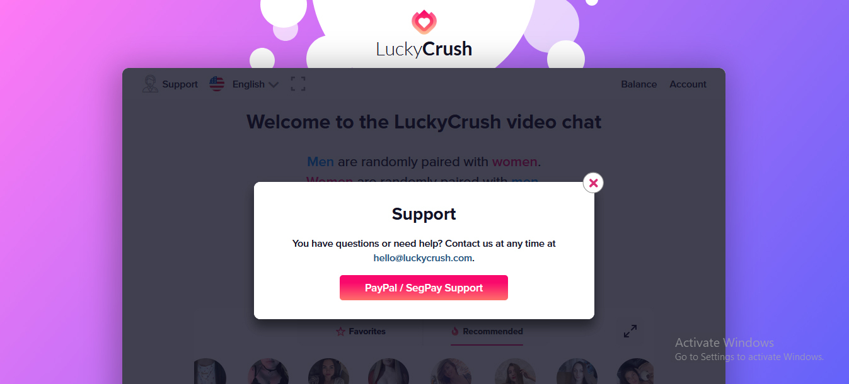Image resolution: width=849 pixels, height=384 pixels.
Task: Click the Support agent icon in header
Action: [150, 84]
